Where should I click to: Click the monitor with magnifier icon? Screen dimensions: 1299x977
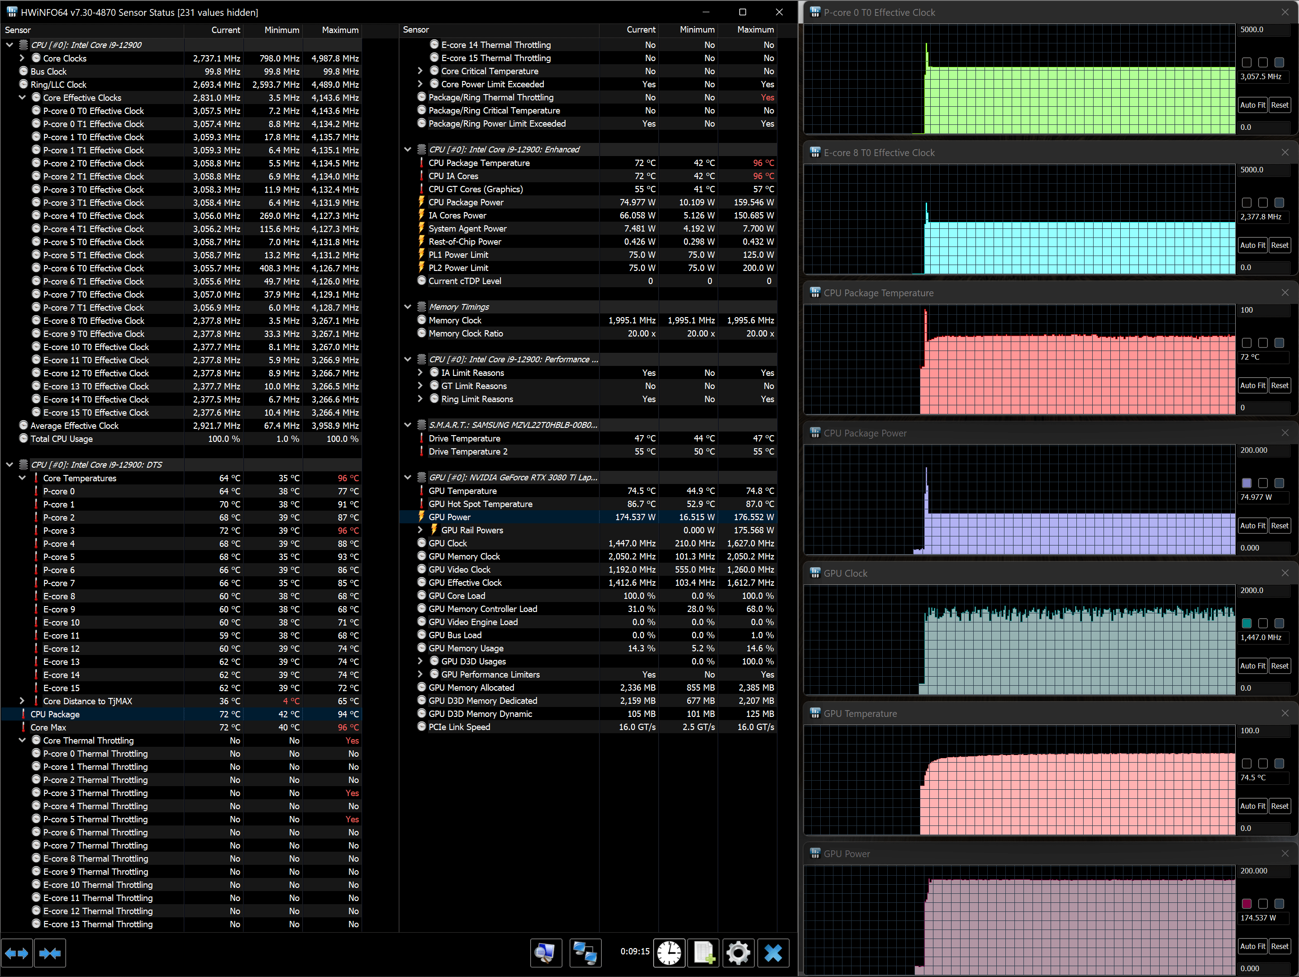(546, 952)
